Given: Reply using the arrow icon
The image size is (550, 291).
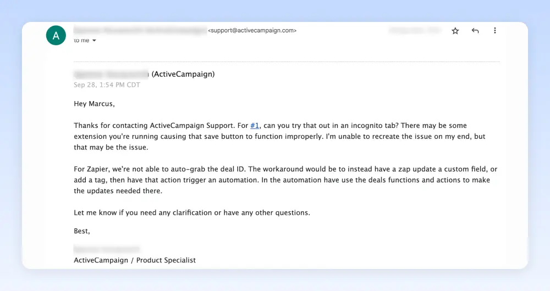Looking at the screenshot, I should coord(475,31).
